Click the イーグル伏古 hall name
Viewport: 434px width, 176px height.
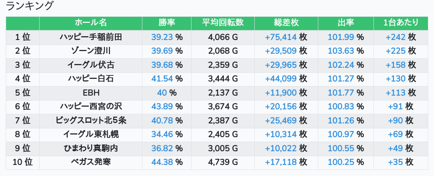coord(91,65)
